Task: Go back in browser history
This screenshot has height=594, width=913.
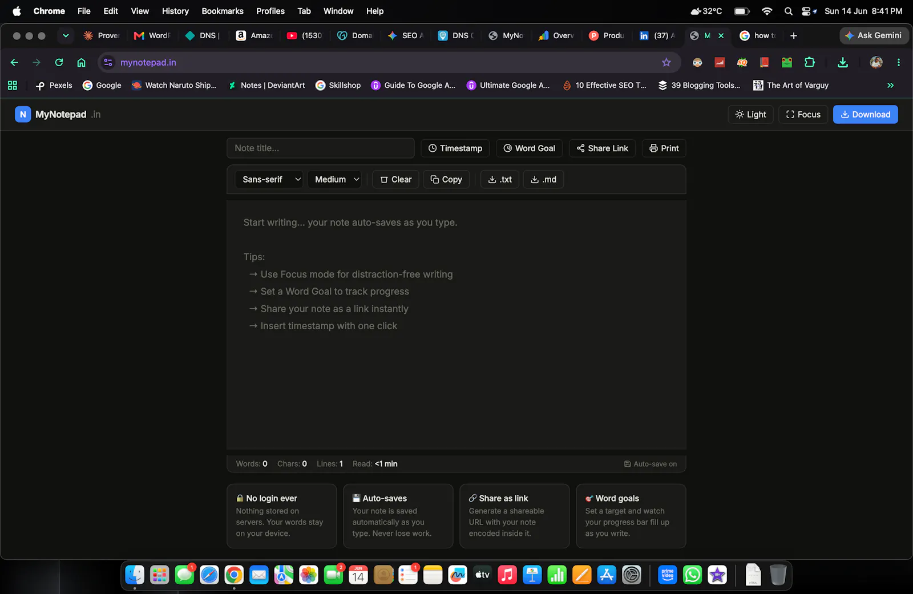Action: [14, 62]
